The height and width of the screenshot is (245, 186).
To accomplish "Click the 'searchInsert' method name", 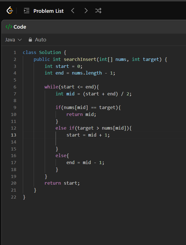I will pos(80,60).
